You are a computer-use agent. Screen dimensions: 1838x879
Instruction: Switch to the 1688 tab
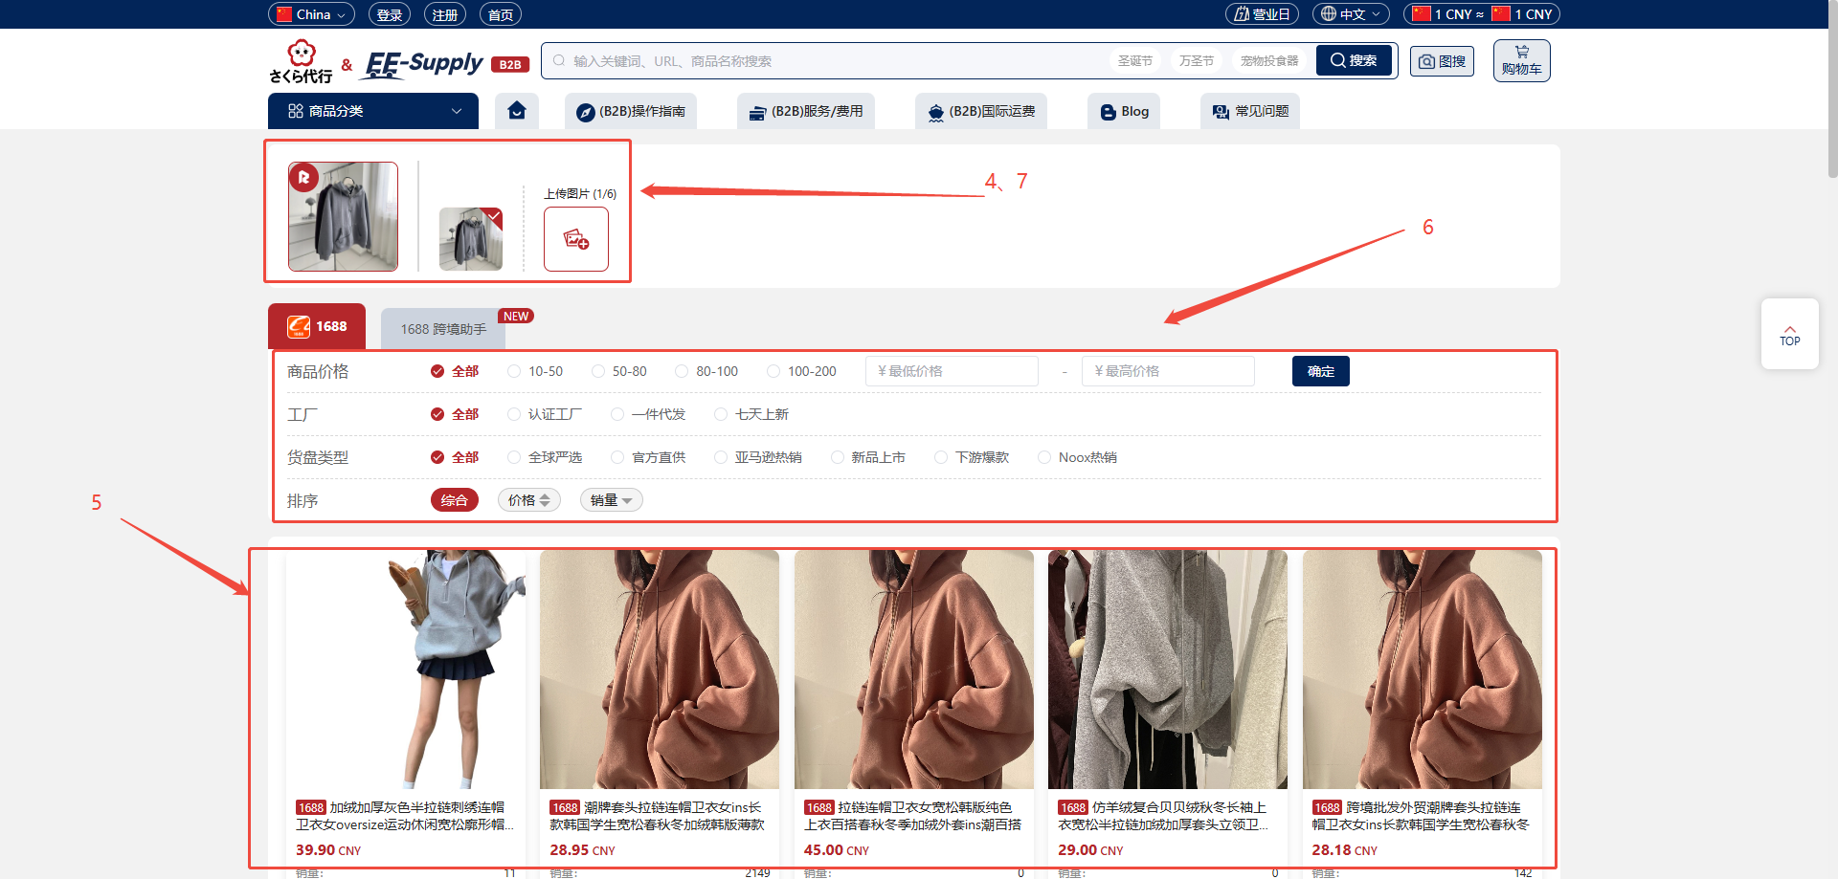pos(317,326)
